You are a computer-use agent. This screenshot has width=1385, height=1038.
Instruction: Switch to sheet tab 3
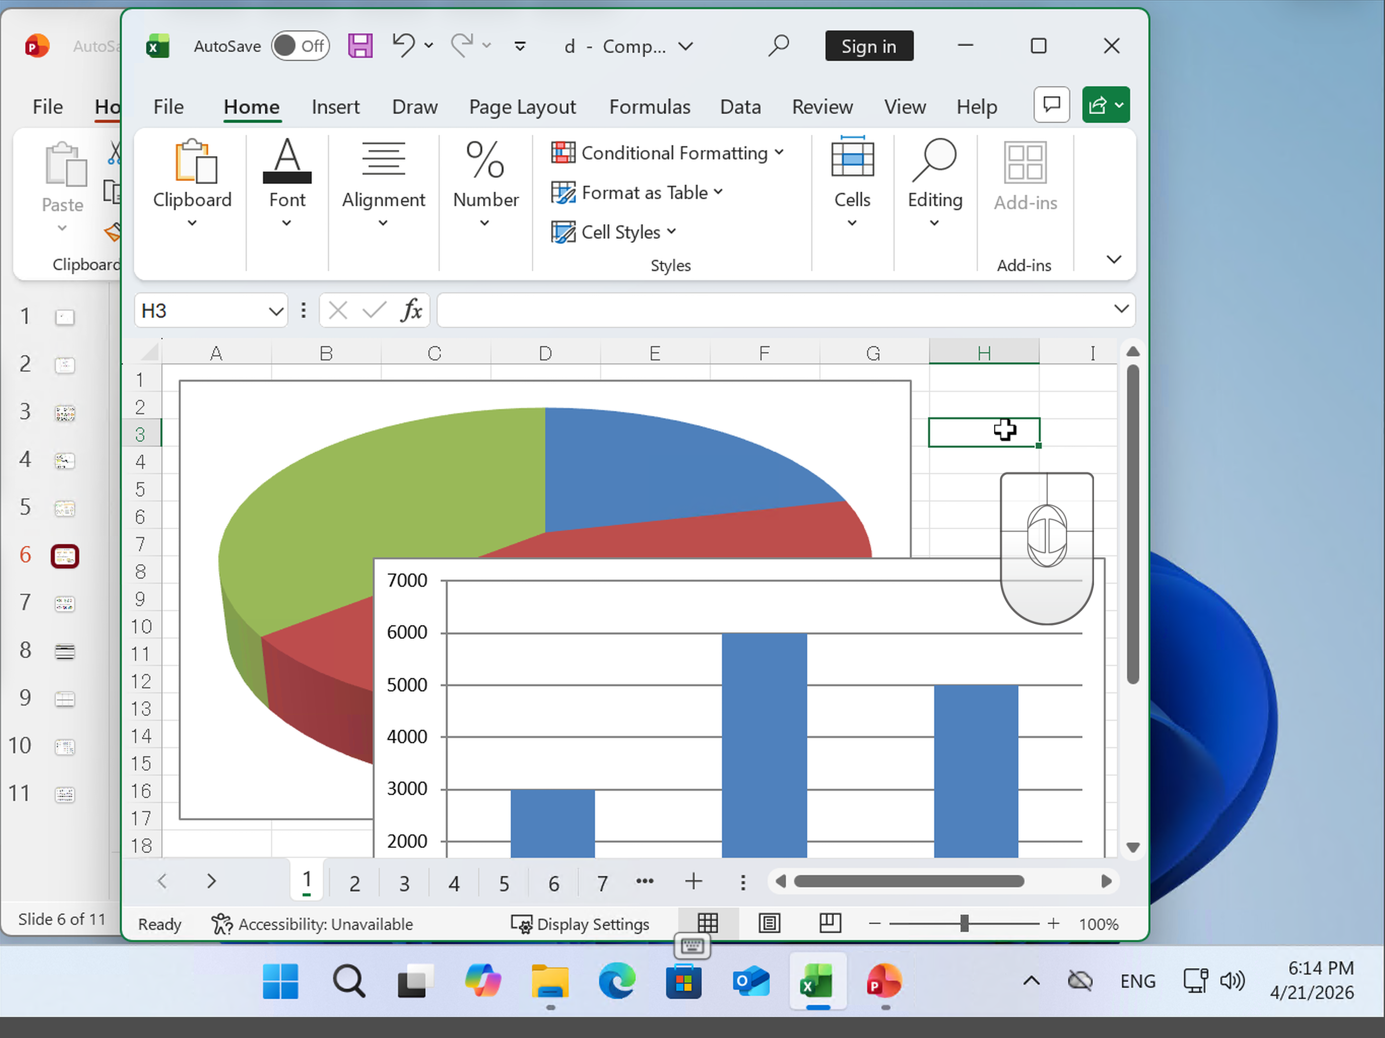404,883
